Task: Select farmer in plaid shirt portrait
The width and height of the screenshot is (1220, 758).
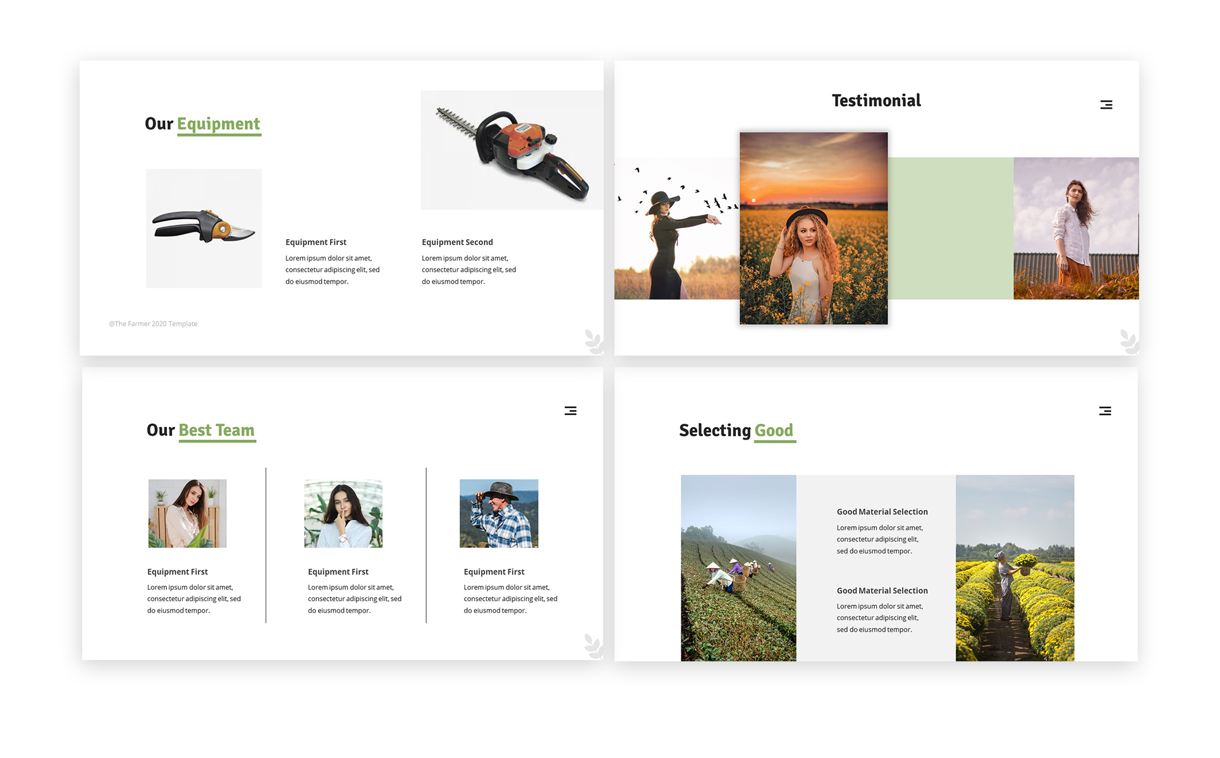Action: click(x=499, y=514)
